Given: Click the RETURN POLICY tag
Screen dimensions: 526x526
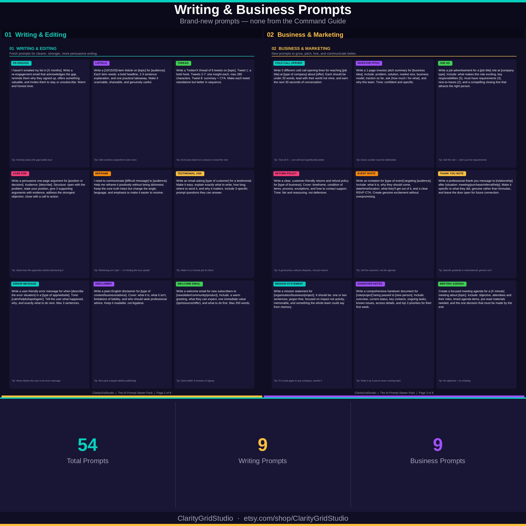Looking at the screenshot, I should coord(286,173).
